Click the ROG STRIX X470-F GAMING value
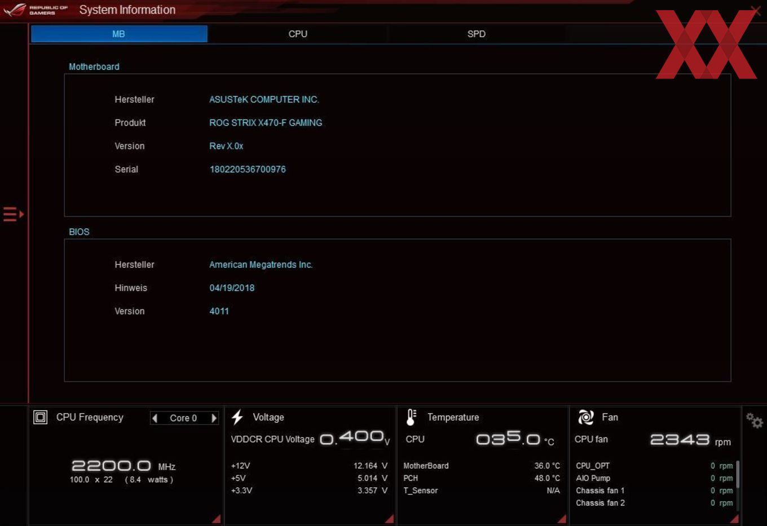 266,123
